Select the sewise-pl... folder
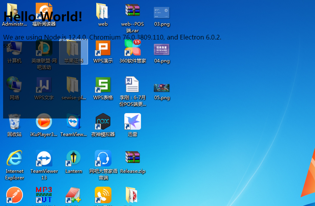This screenshot has width=315, height=206. point(73,88)
